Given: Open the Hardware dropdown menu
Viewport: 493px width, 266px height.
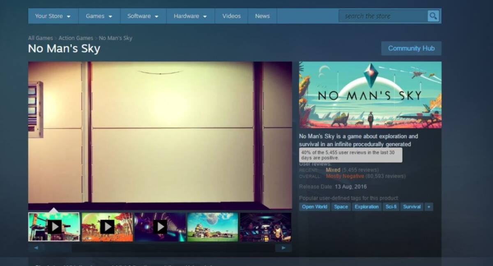Looking at the screenshot, I should (190, 16).
